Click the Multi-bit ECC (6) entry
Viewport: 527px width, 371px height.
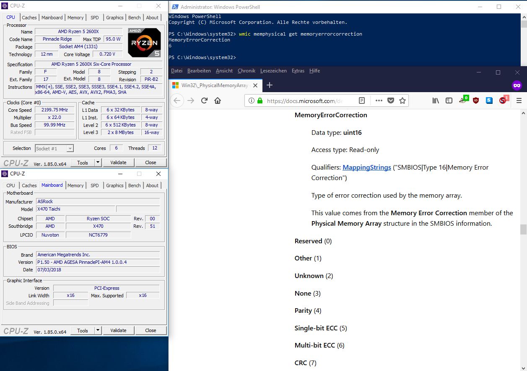pos(319,345)
